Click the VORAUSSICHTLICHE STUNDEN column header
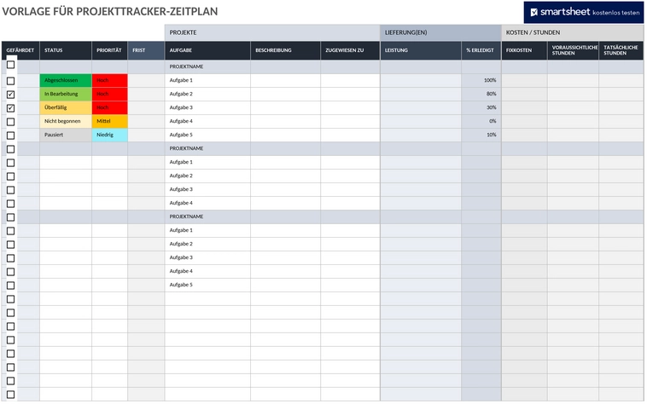647x404 pixels. [573, 50]
